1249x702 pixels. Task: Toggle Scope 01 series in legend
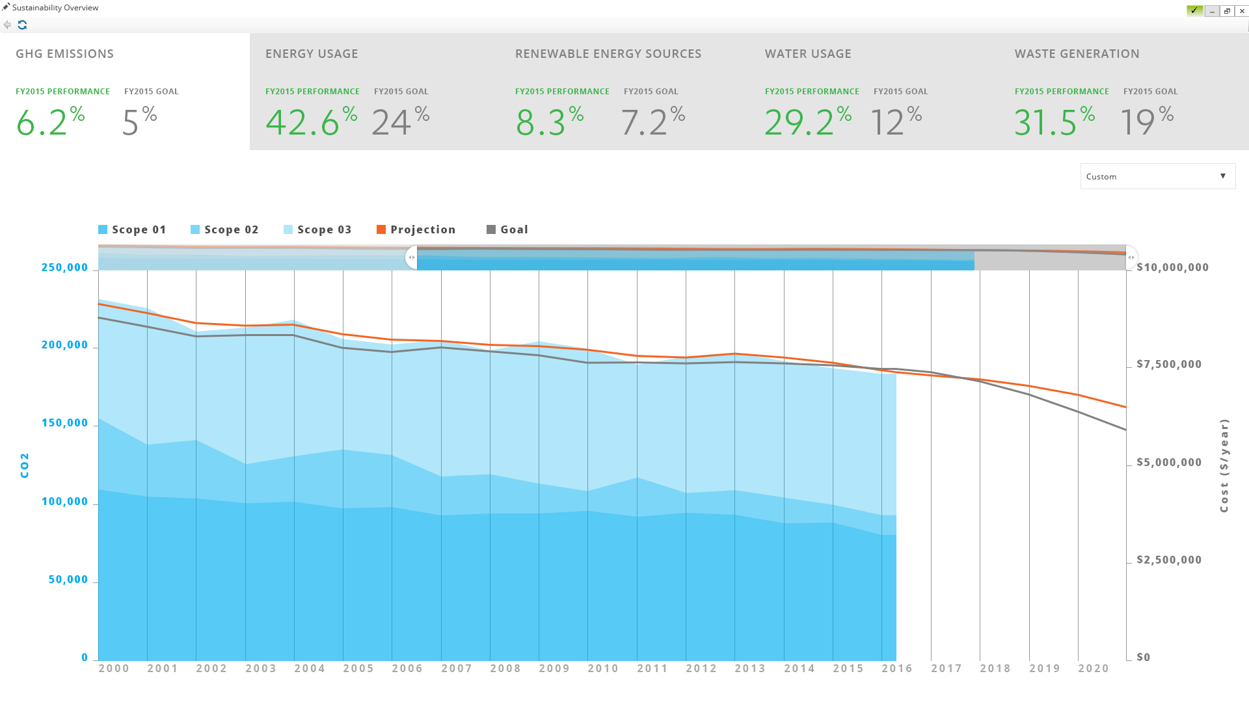[132, 229]
